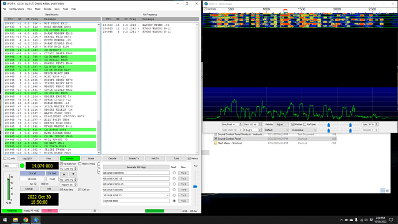Click the Enable Tx button

pos(134,159)
